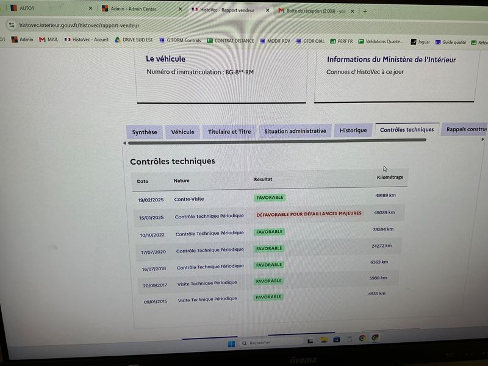The image size is (488, 366).
Task: Click DÉFAVORABLE POUR DÉFAILLANCES MAJEURES badge
Action: click(x=309, y=214)
